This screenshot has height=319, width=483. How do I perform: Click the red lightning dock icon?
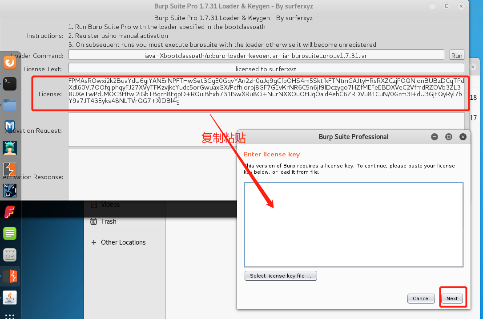(10, 276)
